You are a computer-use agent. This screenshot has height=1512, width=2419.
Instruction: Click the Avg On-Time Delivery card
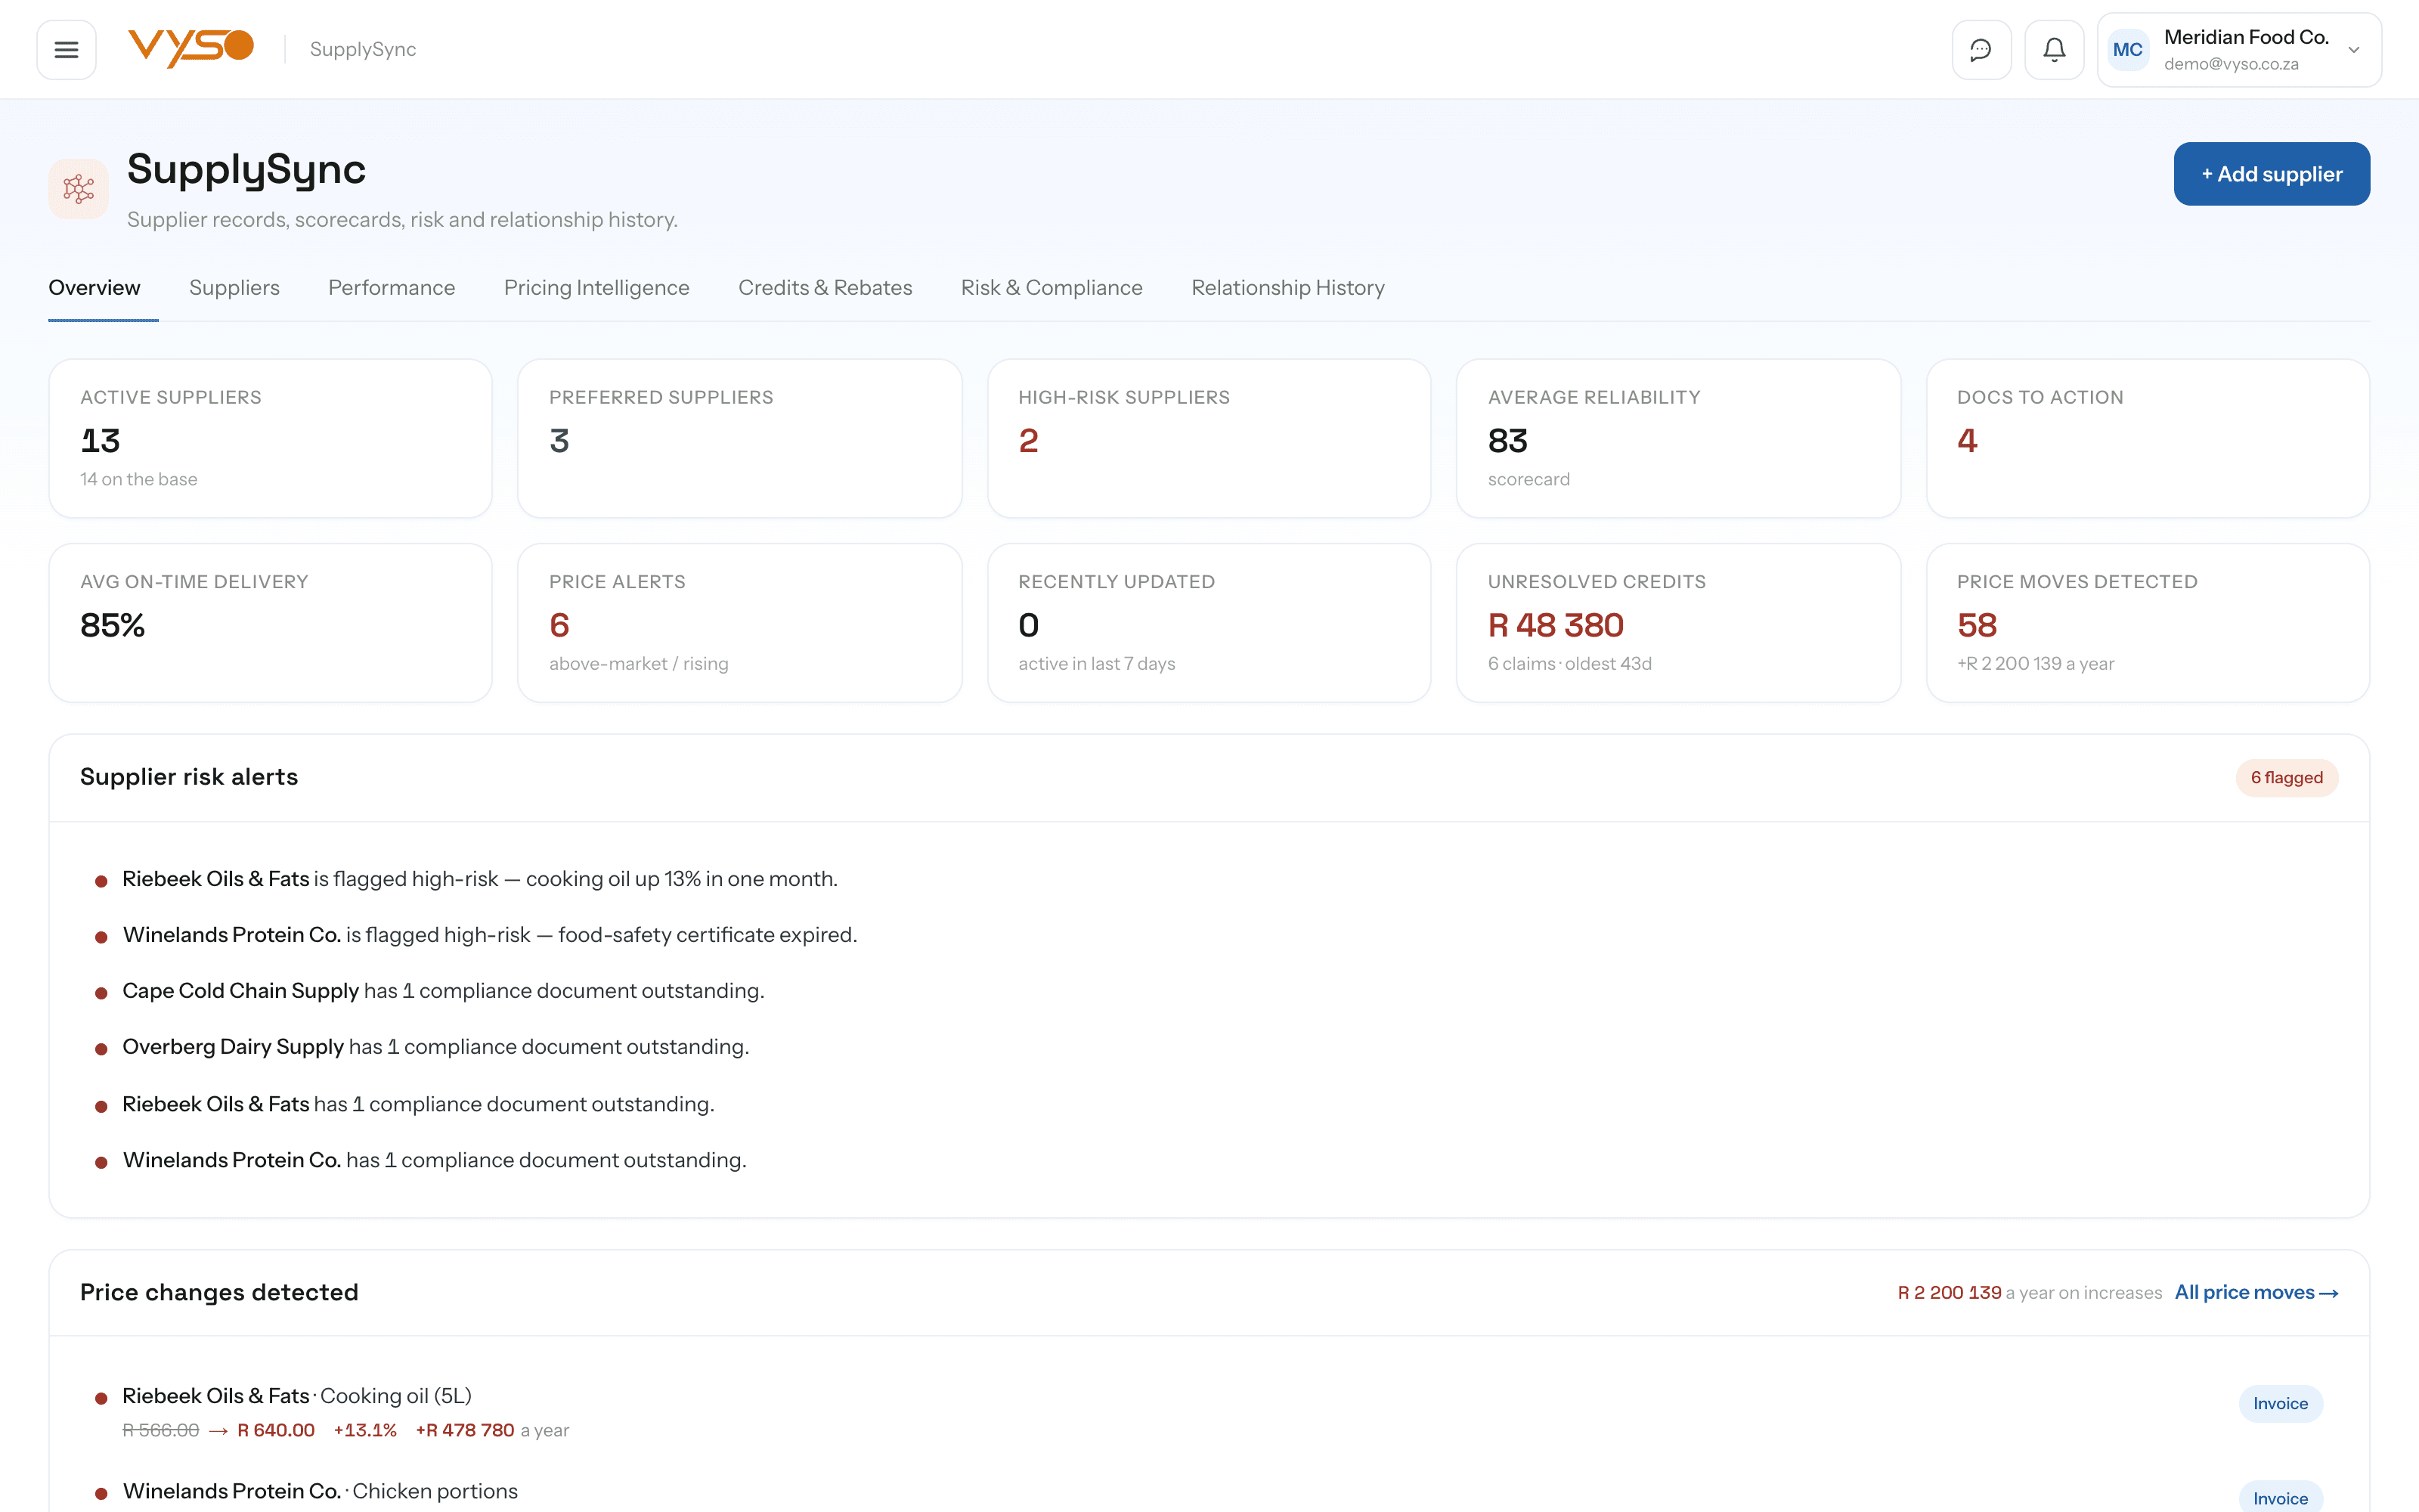tap(270, 622)
